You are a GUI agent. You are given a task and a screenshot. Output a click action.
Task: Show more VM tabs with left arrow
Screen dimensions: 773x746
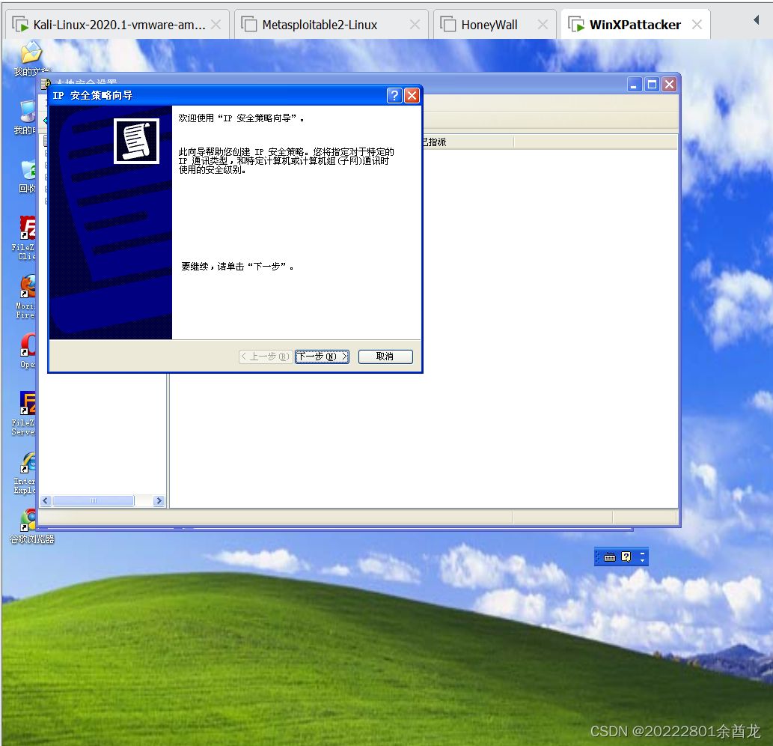(757, 19)
